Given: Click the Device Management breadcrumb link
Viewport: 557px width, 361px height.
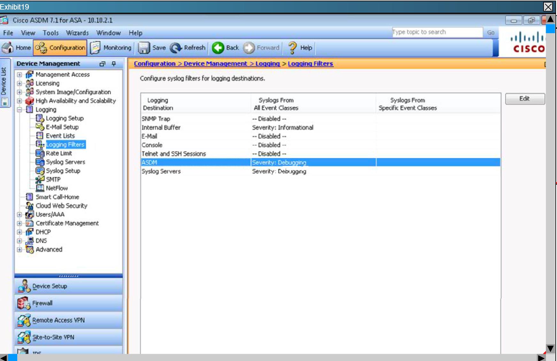Looking at the screenshot, I should point(215,64).
